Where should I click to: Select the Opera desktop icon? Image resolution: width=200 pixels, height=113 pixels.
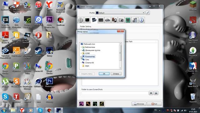tap(38, 36)
